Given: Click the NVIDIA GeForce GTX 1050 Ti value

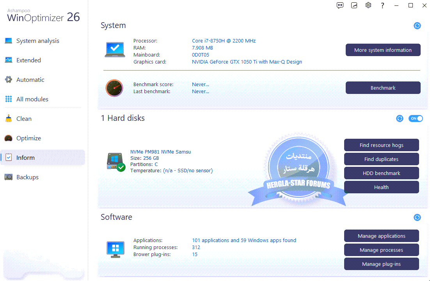Looking at the screenshot, I should coord(247,62).
